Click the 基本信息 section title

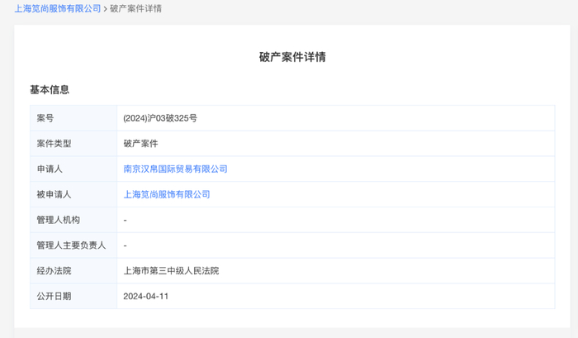[x=50, y=90]
